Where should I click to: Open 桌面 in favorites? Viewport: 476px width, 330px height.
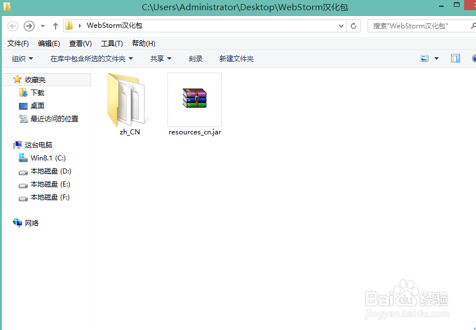32,106
